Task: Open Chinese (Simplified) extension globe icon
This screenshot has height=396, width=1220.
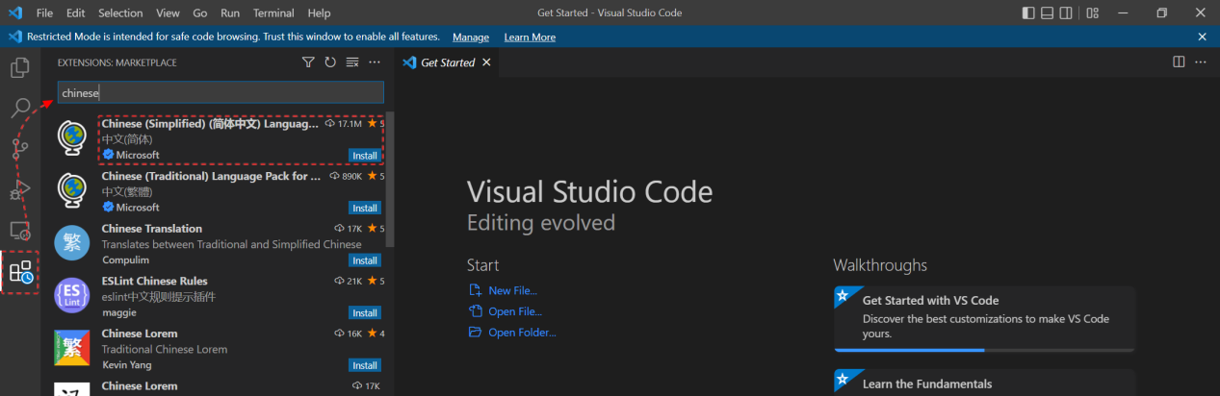Action: 72,138
